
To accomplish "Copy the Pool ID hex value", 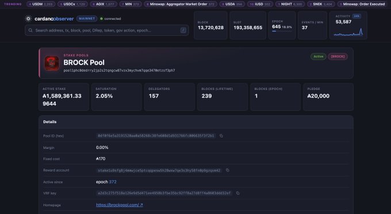I will tap(221, 136).
